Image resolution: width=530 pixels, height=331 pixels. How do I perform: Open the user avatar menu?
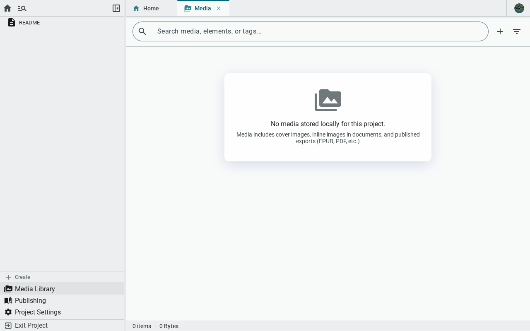[x=519, y=8]
